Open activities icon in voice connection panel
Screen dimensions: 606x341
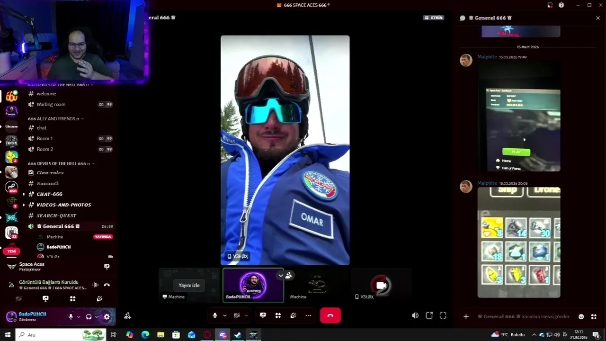pos(72,299)
